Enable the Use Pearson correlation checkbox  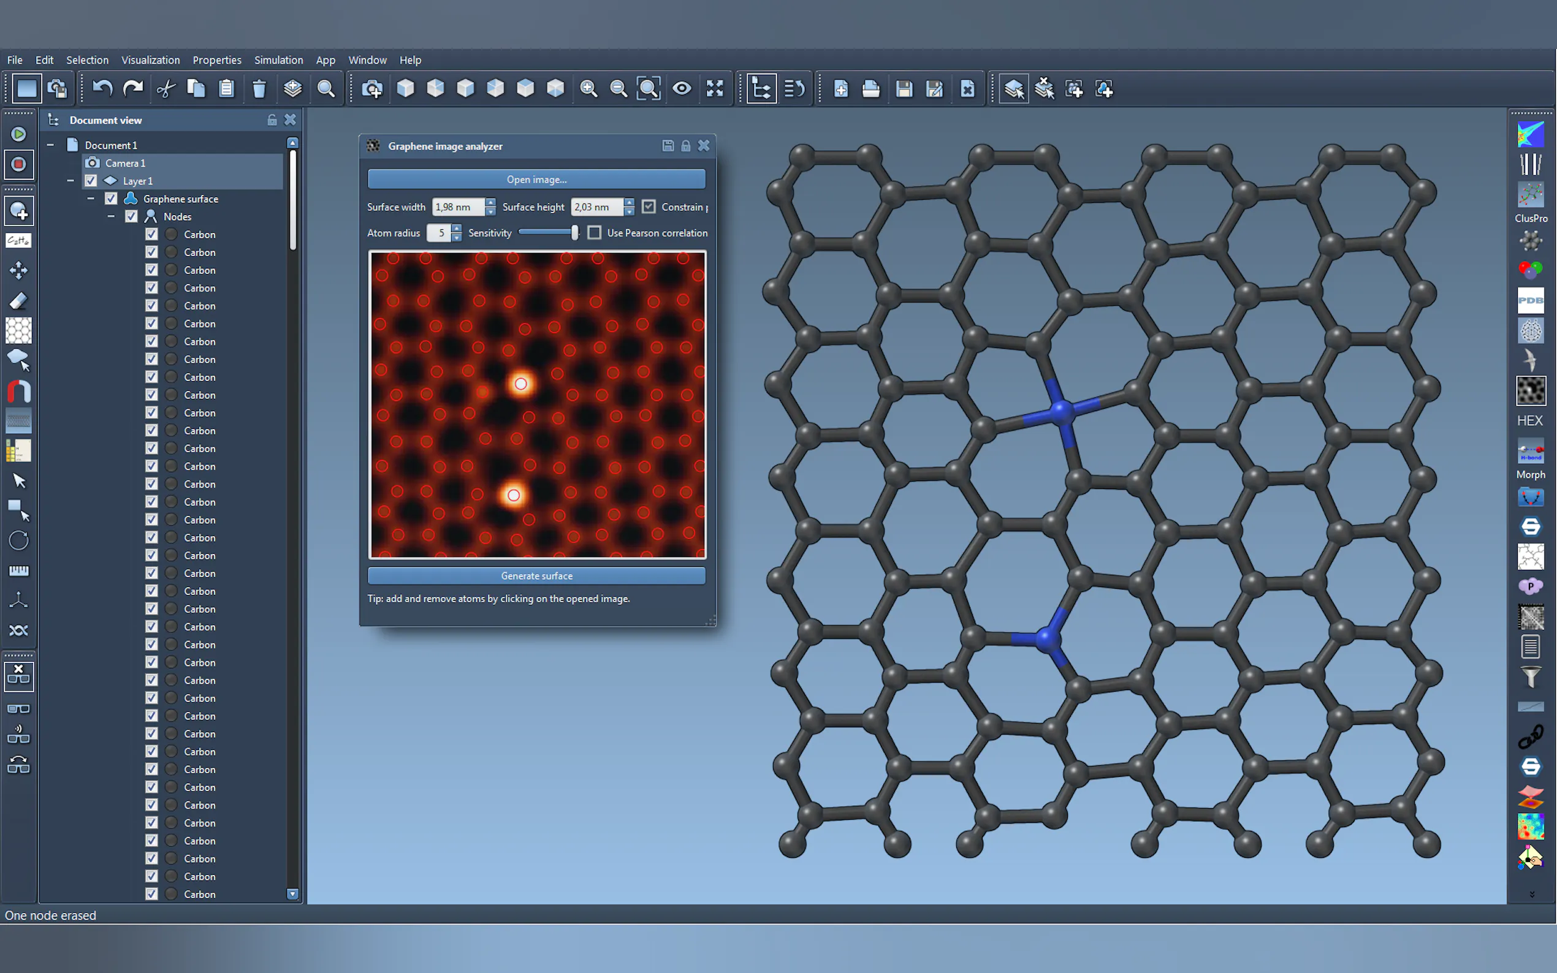595,232
